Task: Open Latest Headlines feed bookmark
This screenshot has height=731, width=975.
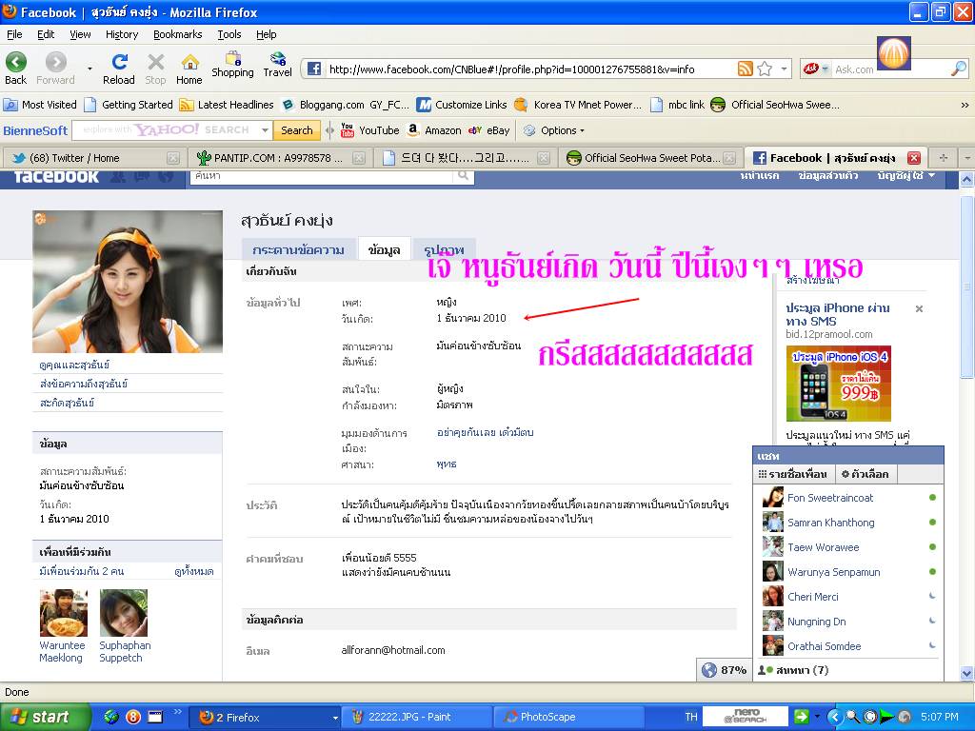Action: [227, 105]
